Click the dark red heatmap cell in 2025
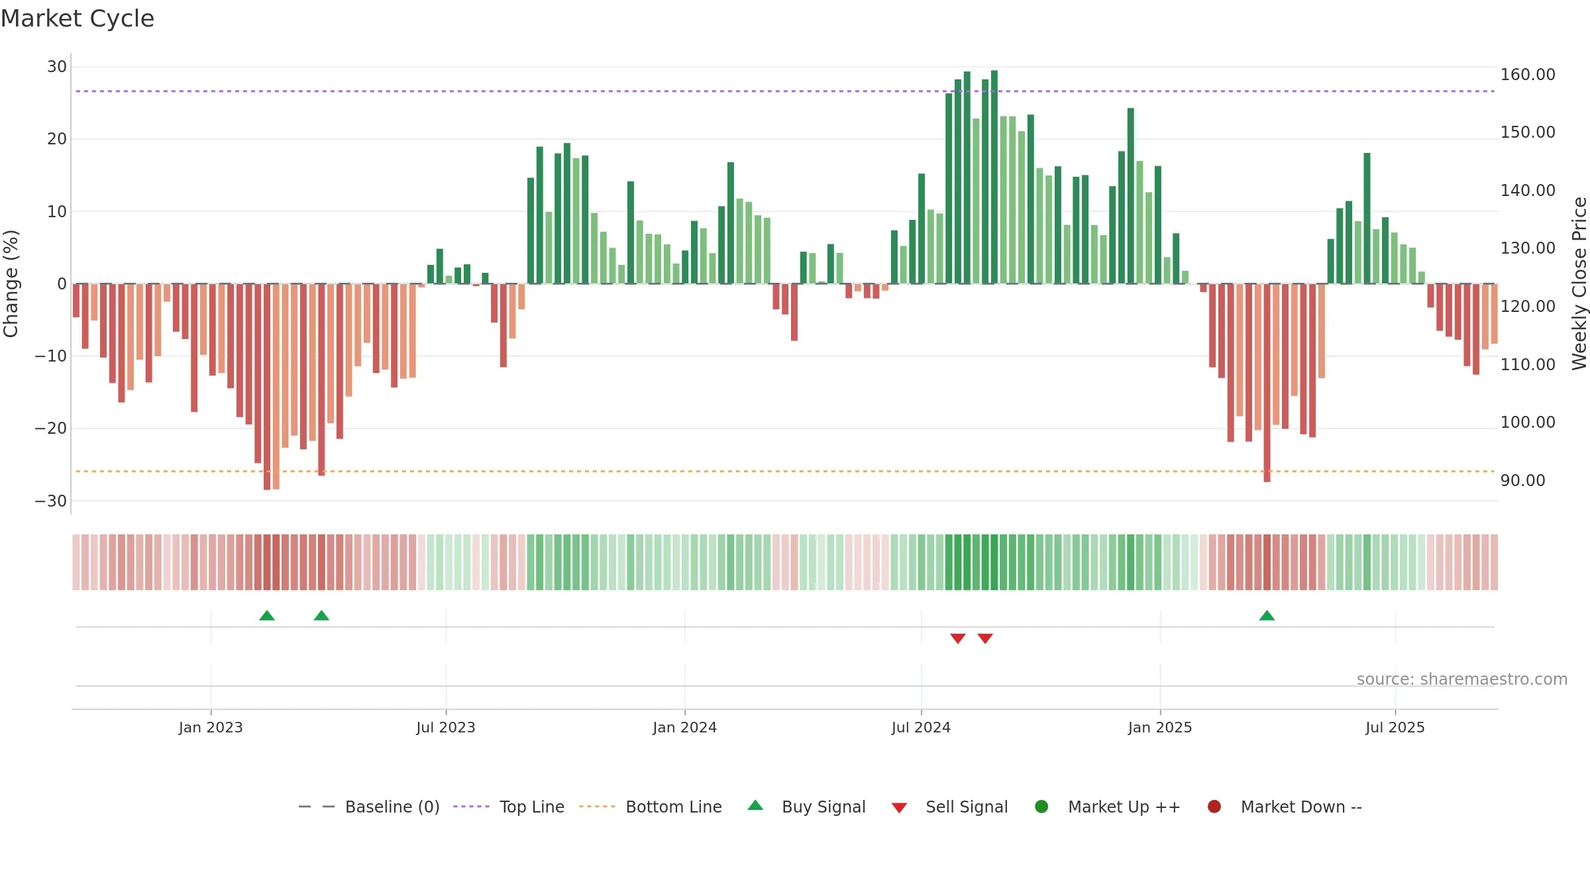The height and width of the screenshot is (894, 1590). (1267, 562)
